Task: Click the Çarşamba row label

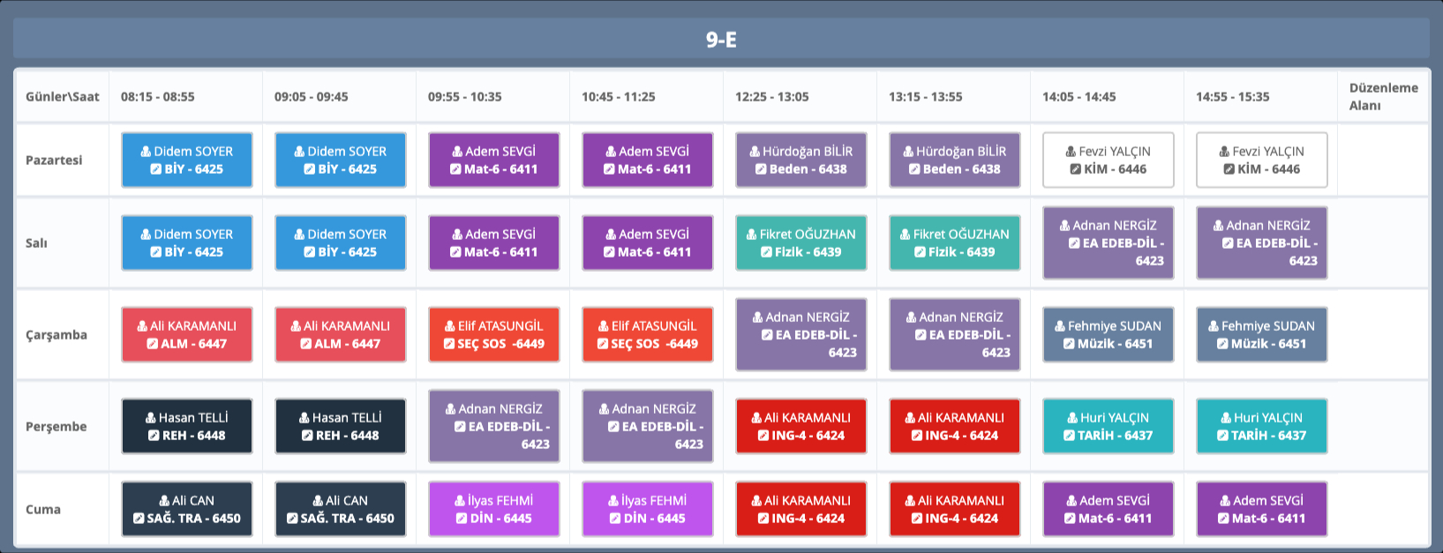Action: tap(56, 335)
